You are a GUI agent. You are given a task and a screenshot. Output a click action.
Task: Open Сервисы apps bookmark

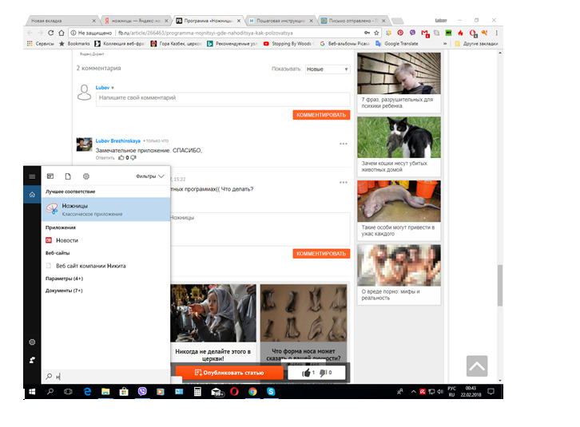click(40, 44)
